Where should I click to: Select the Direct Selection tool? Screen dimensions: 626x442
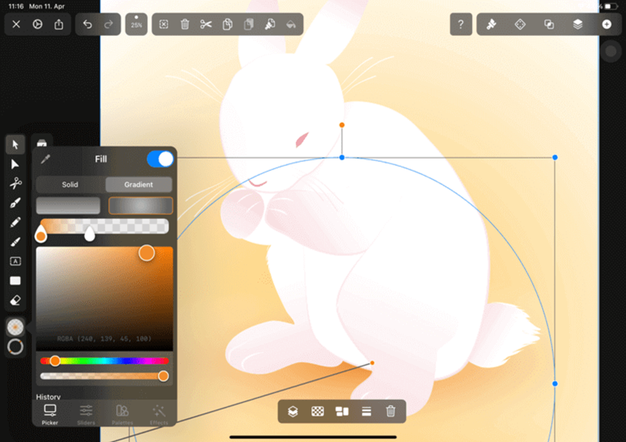click(15, 164)
